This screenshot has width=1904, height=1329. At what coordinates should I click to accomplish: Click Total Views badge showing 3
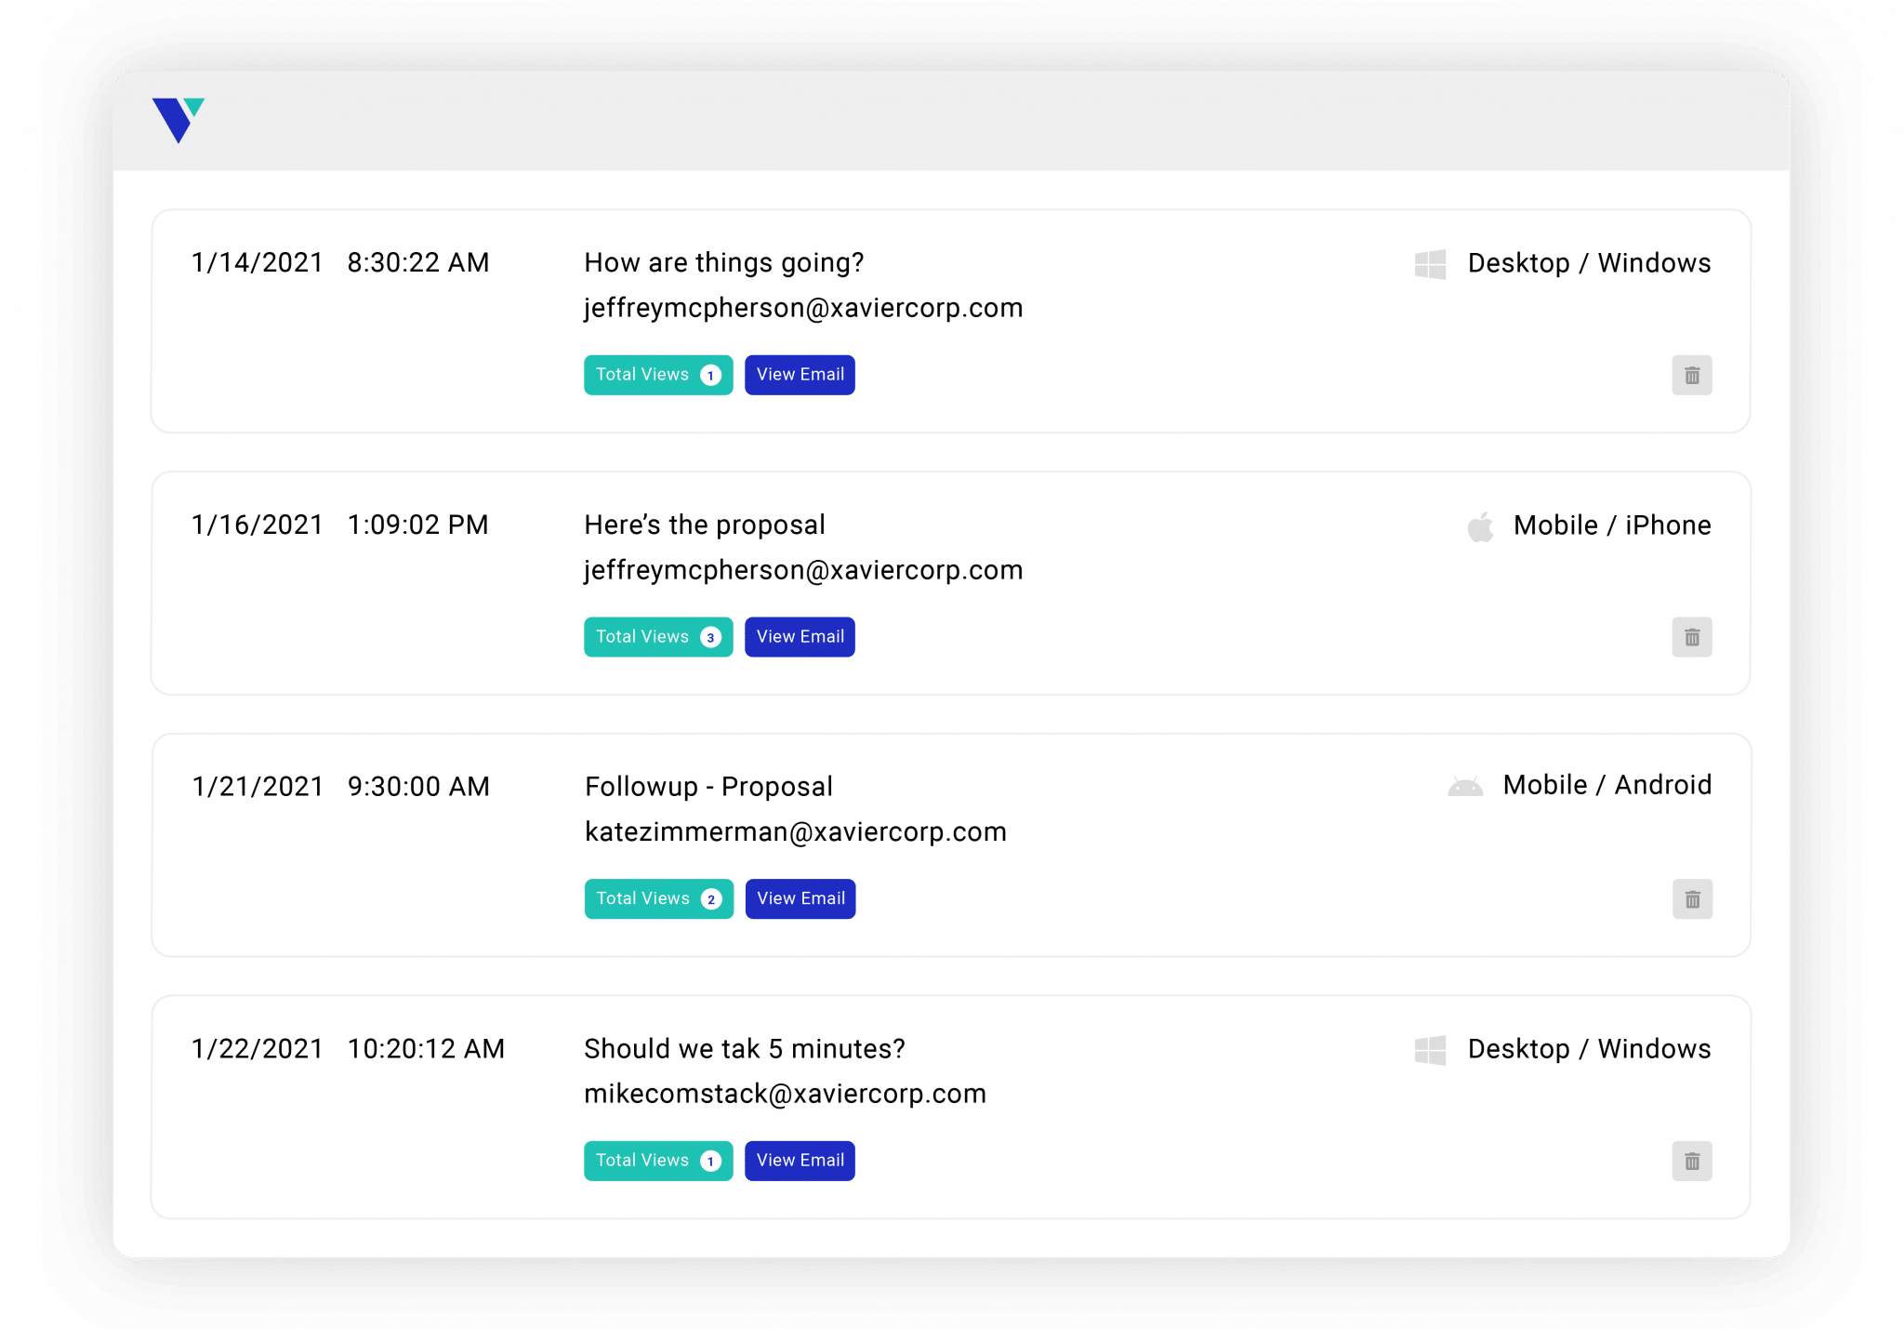658,637
